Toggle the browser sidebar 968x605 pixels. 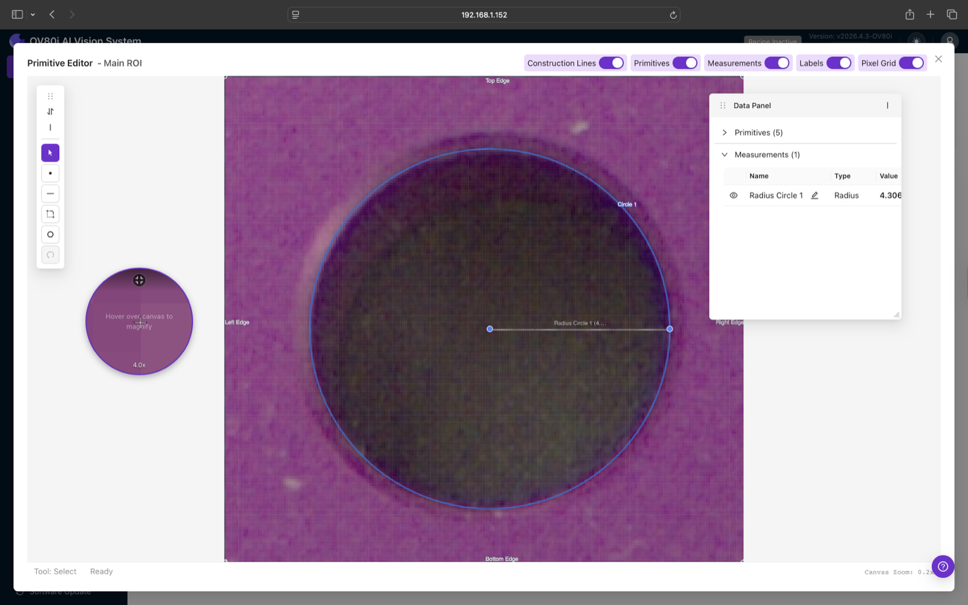click(17, 15)
